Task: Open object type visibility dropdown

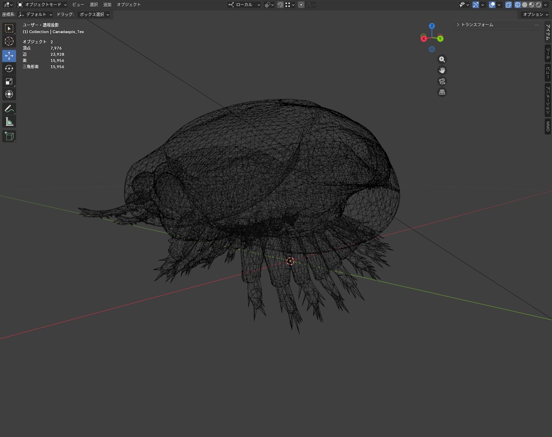Action: [x=464, y=4]
